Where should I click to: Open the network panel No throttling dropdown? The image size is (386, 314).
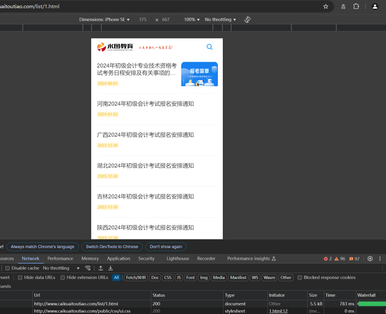coord(61,268)
